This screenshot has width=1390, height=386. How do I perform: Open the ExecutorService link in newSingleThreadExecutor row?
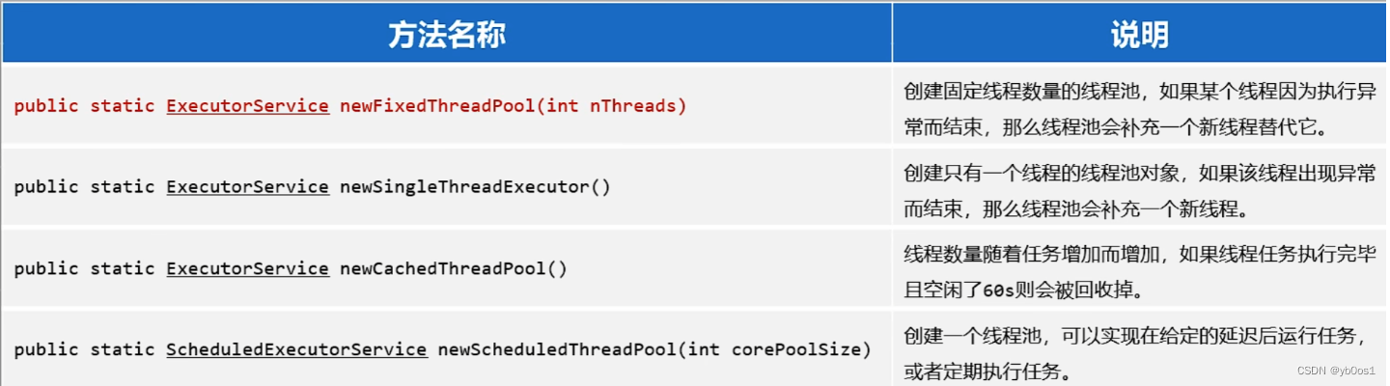[x=247, y=186]
